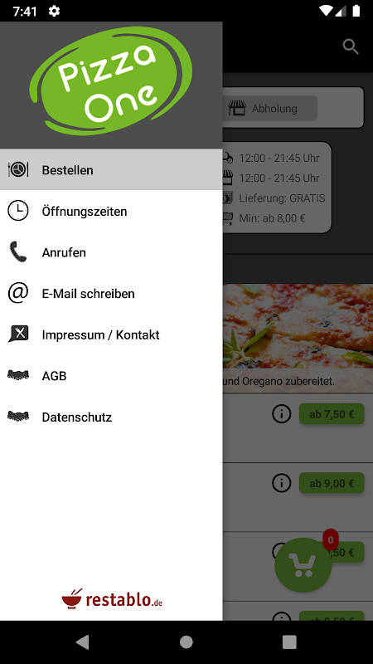Switch to Abholung pickup option

tap(270, 109)
